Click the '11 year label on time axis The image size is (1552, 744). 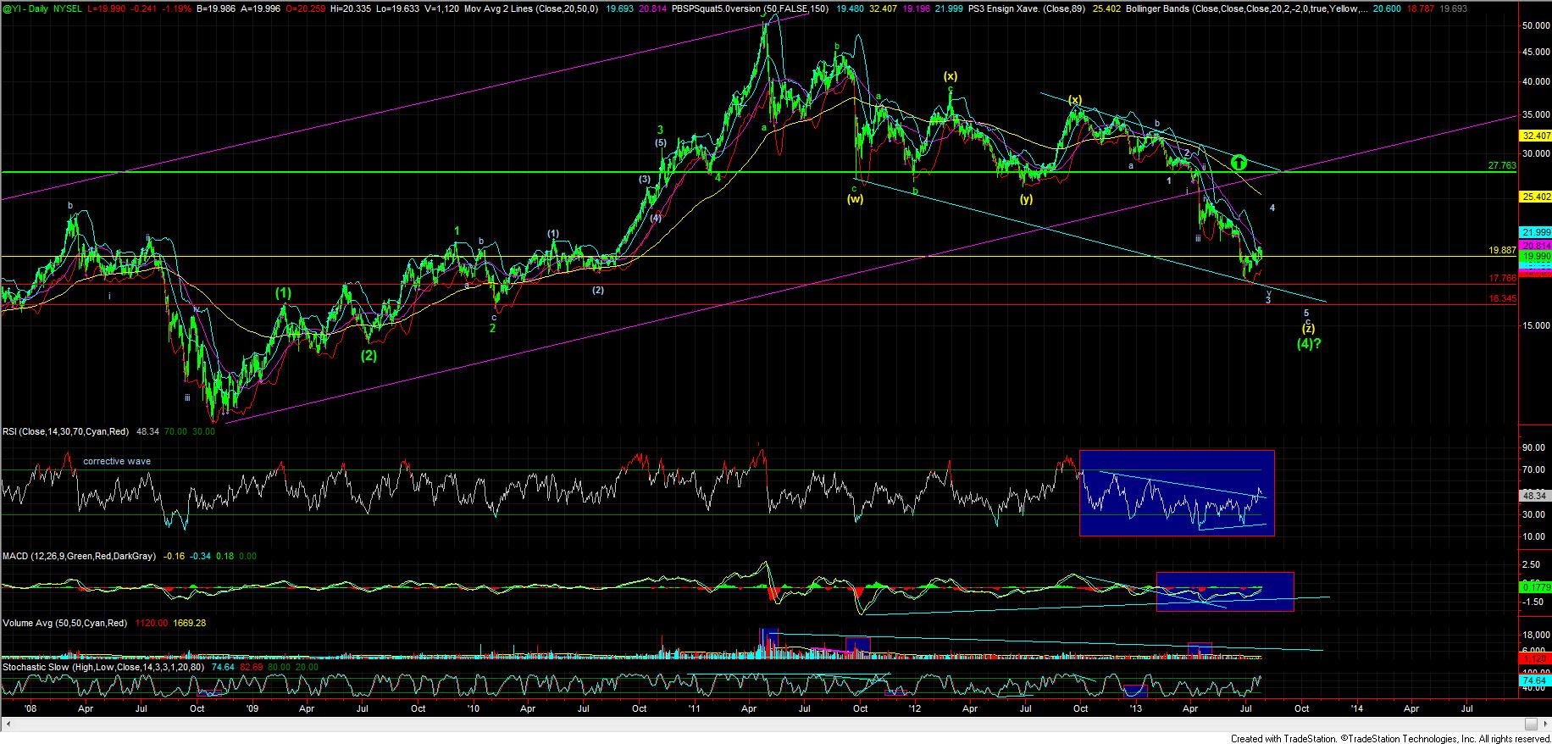click(x=695, y=708)
